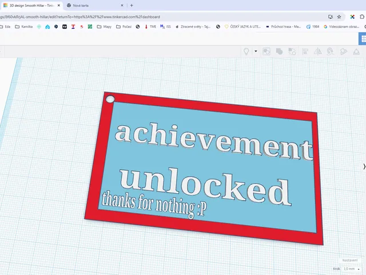This screenshot has width=366, height=275.
Task: Select the Ruler tool
Action: point(356,52)
